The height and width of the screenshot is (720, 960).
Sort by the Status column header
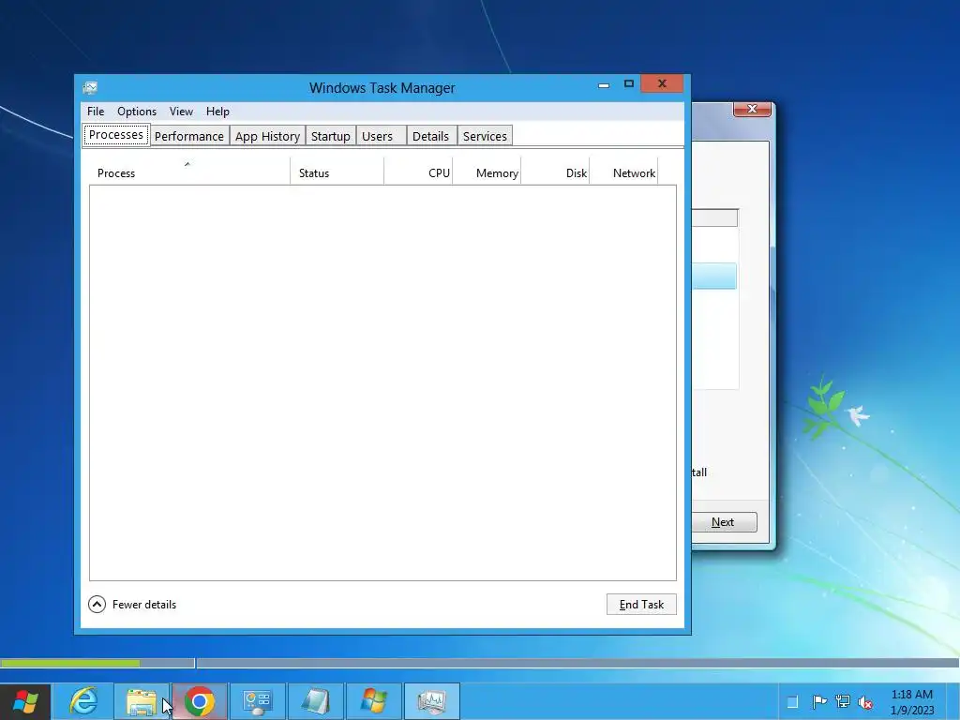(337, 172)
